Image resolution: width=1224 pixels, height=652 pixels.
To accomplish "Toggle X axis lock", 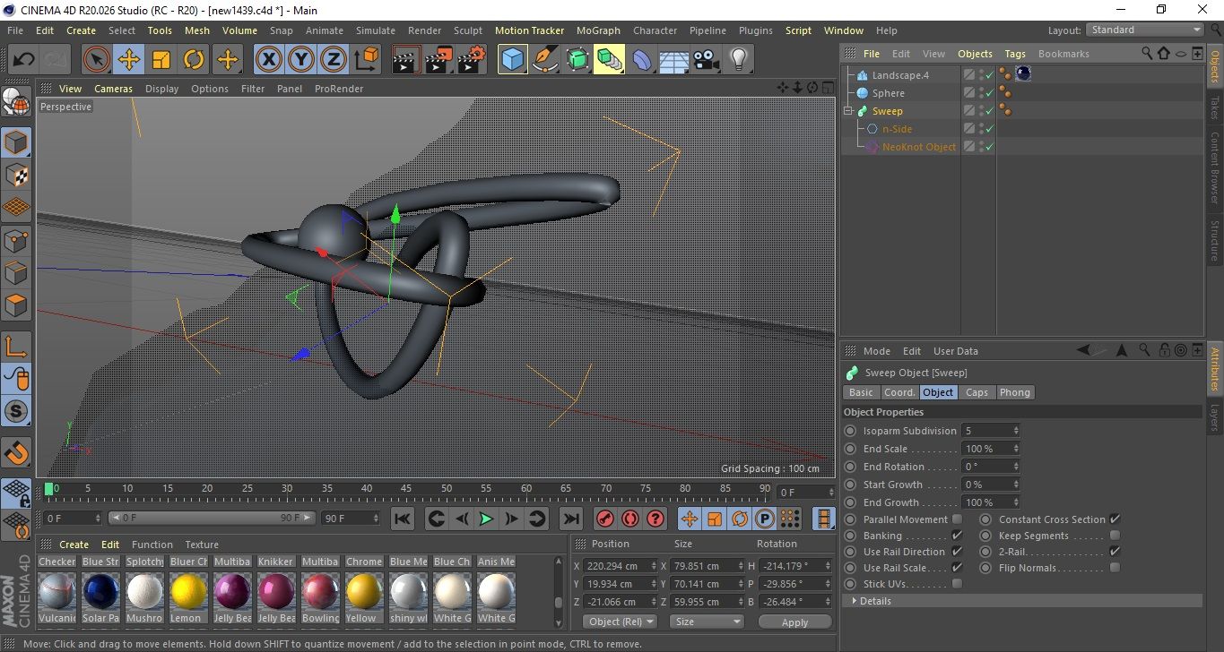I will [268, 60].
